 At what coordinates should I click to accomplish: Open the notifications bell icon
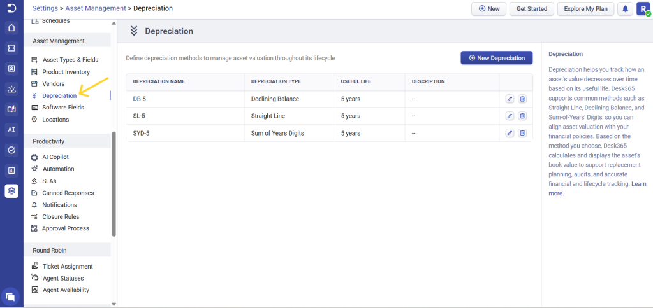tap(625, 9)
